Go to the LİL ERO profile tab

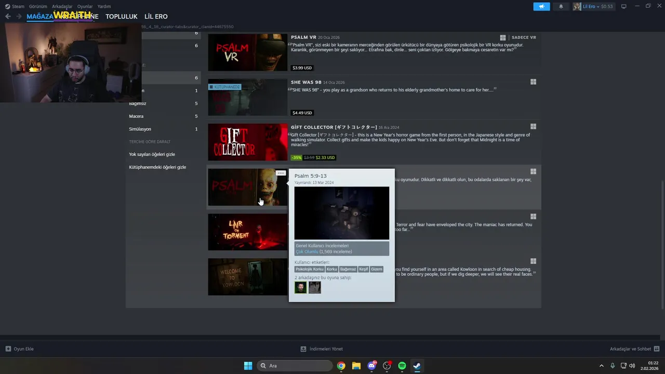click(x=156, y=17)
